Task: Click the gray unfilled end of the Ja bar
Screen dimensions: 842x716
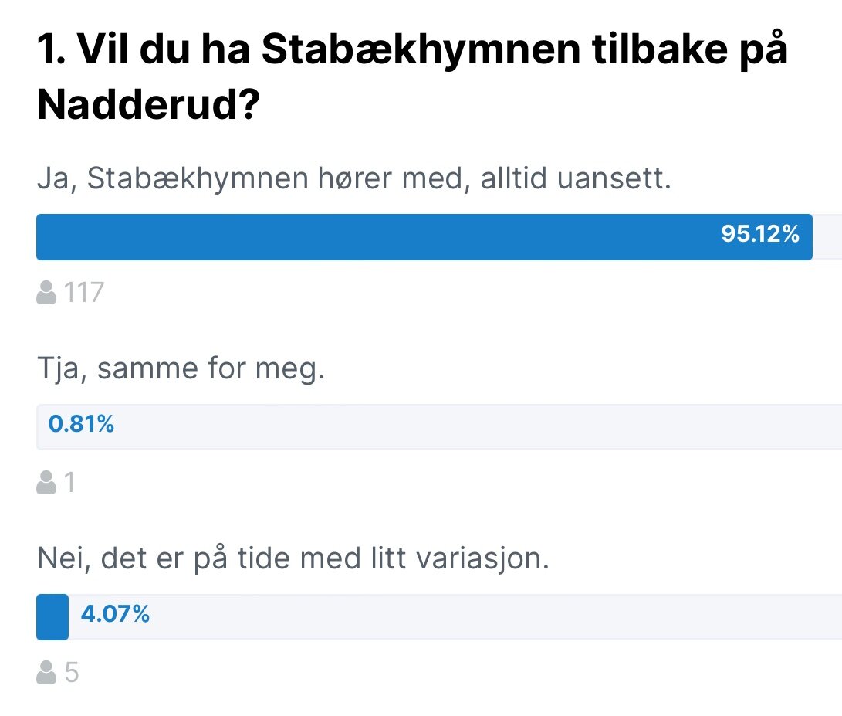Action: click(827, 237)
